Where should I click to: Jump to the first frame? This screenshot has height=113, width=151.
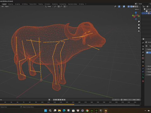point(54,100)
